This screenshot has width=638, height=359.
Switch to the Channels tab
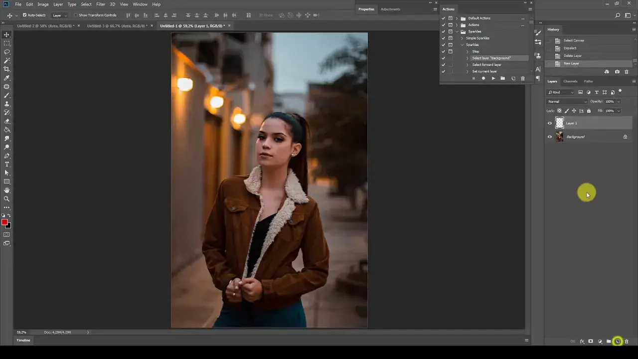570,81
